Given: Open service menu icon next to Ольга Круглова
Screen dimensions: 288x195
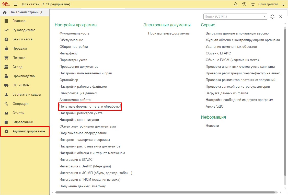Looking at the screenshot, I should click(283, 4).
